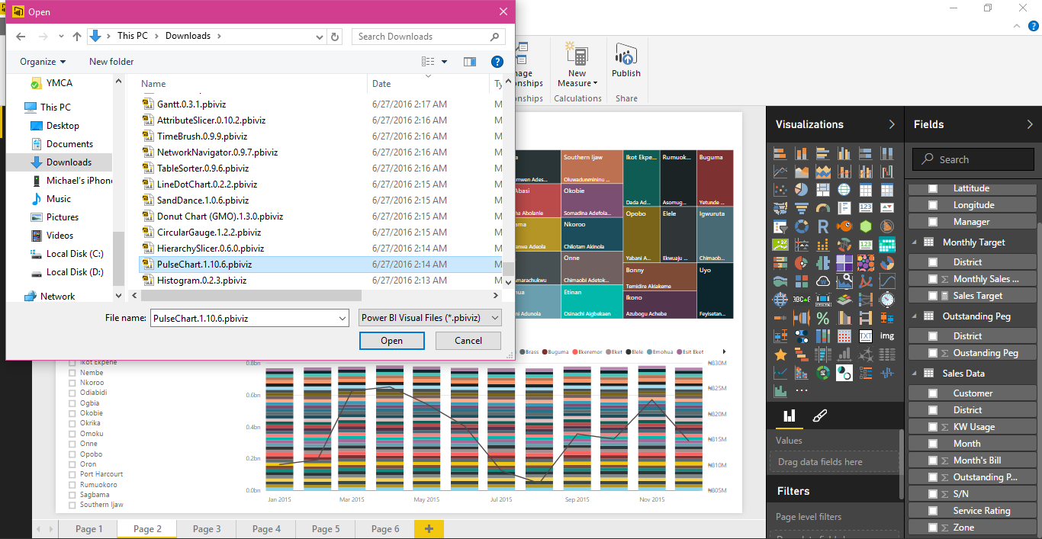Viewport: 1042px width, 539px height.
Task: Collapse the Monthly Target table
Action: tap(915, 242)
